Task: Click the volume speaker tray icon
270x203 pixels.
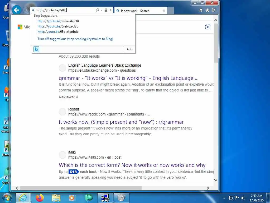Action: click(243, 198)
